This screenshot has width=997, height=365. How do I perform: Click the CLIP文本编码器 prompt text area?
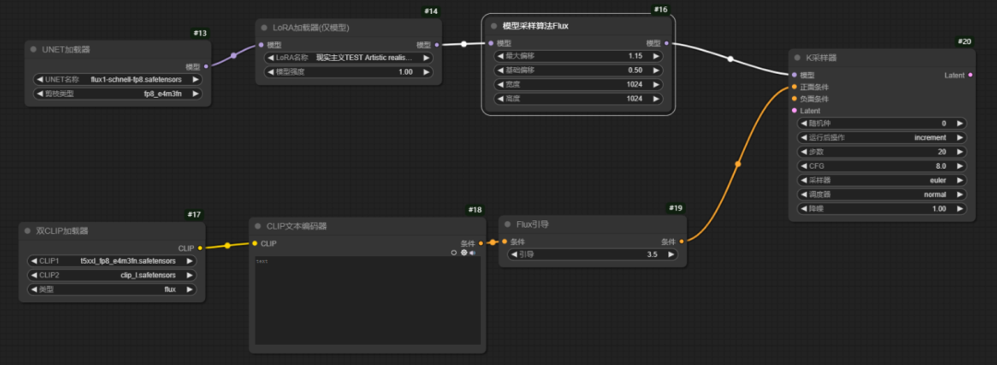(x=367, y=300)
